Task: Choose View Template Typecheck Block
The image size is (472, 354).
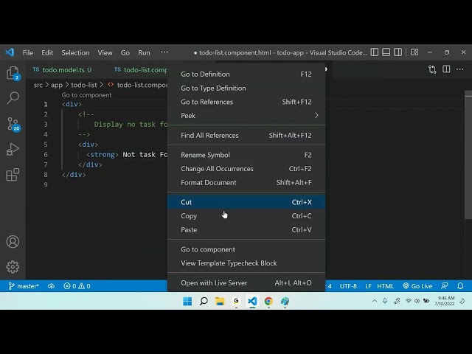Action: [246, 263]
